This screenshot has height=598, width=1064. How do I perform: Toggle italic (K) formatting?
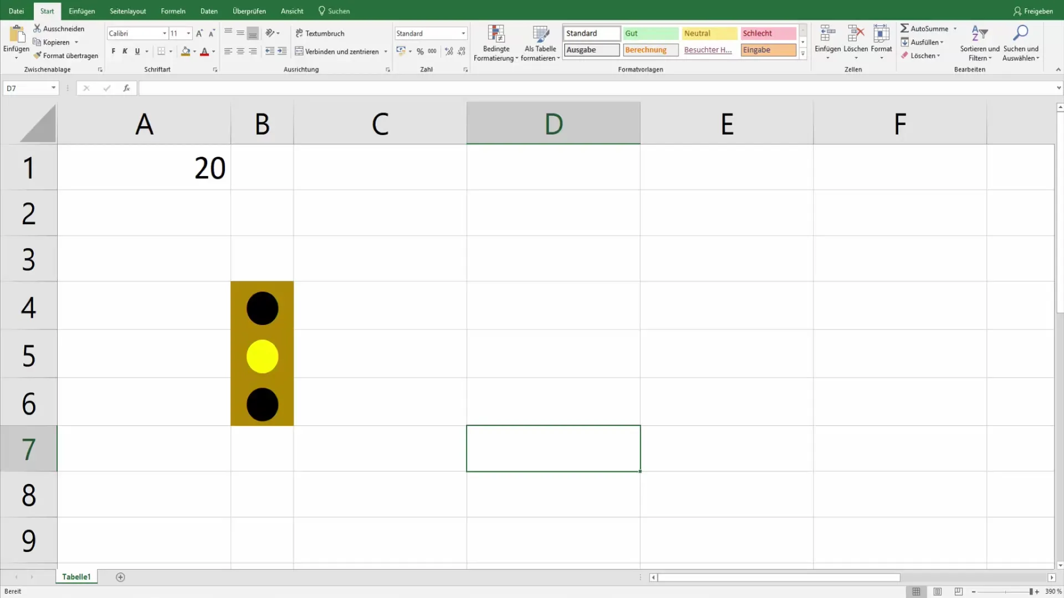(x=125, y=51)
